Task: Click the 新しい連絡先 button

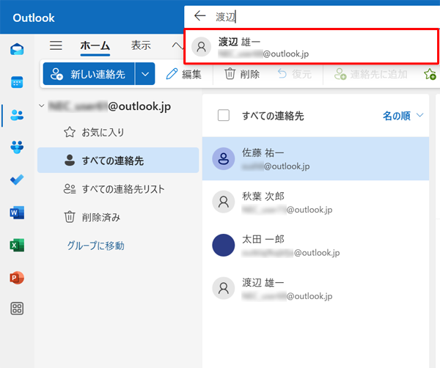Action: pos(89,74)
